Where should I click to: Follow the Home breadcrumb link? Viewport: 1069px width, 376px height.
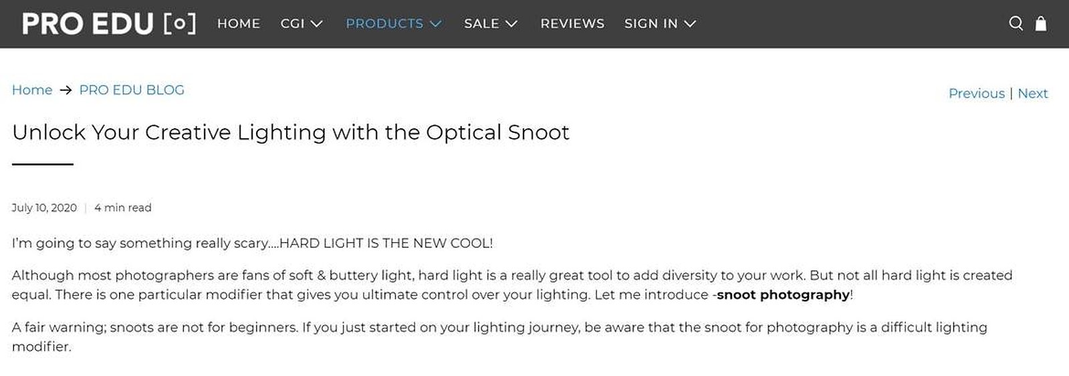[x=32, y=90]
